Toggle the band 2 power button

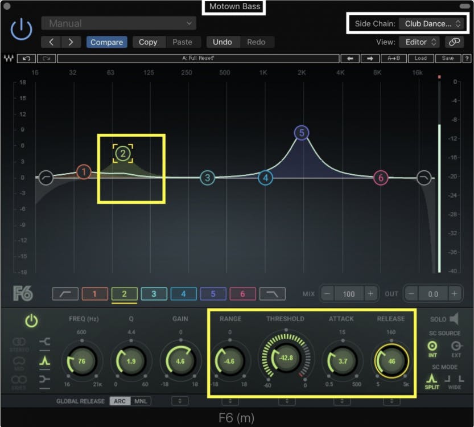31,322
